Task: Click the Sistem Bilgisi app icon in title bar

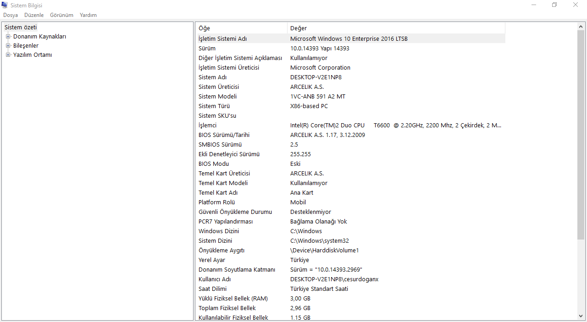Action: [x=5, y=5]
